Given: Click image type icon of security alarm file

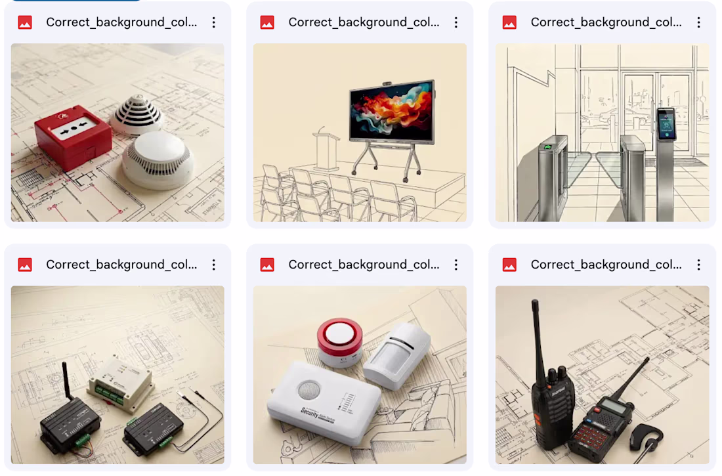Looking at the screenshot, I should (267, 265).
